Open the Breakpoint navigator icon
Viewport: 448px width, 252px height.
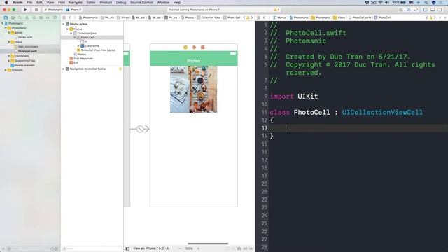coord(48,17)
